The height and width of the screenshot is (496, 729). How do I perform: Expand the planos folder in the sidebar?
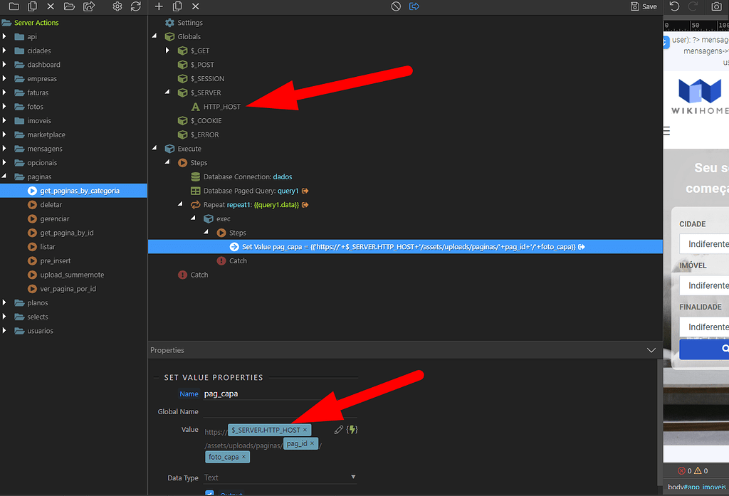pos(4,302)
